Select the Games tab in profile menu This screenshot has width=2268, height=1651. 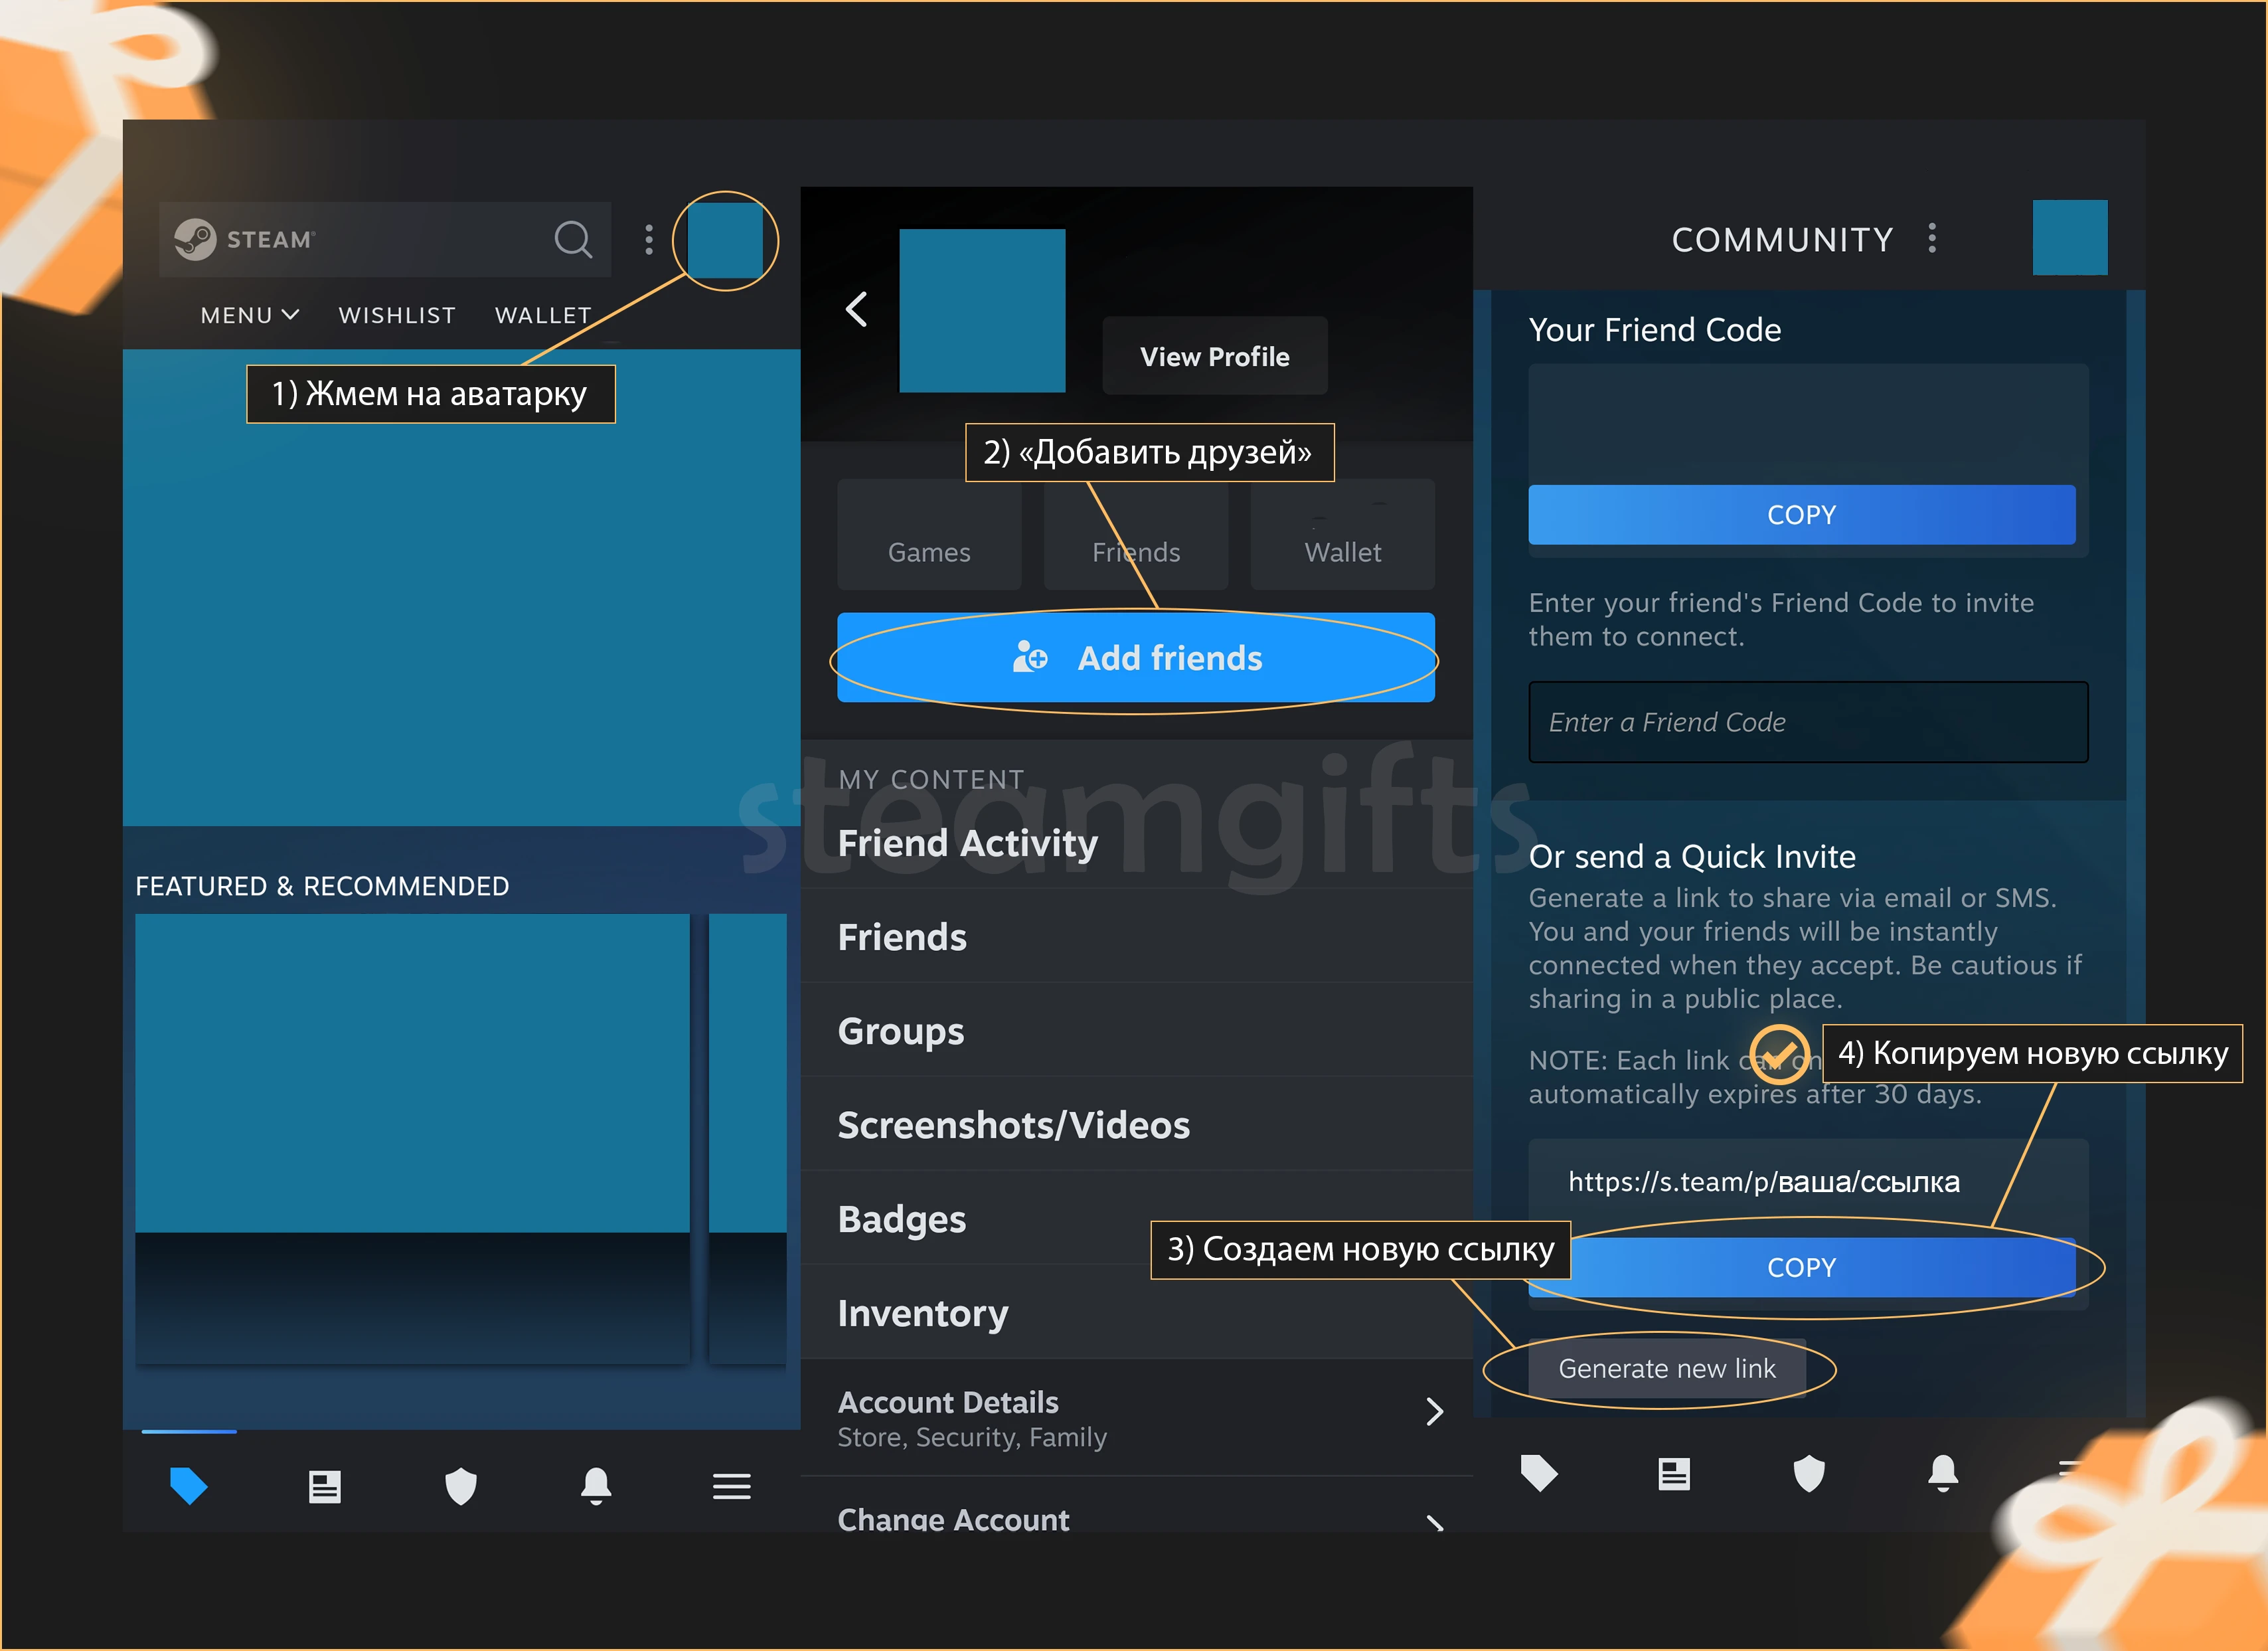click(x=928, y=551)
